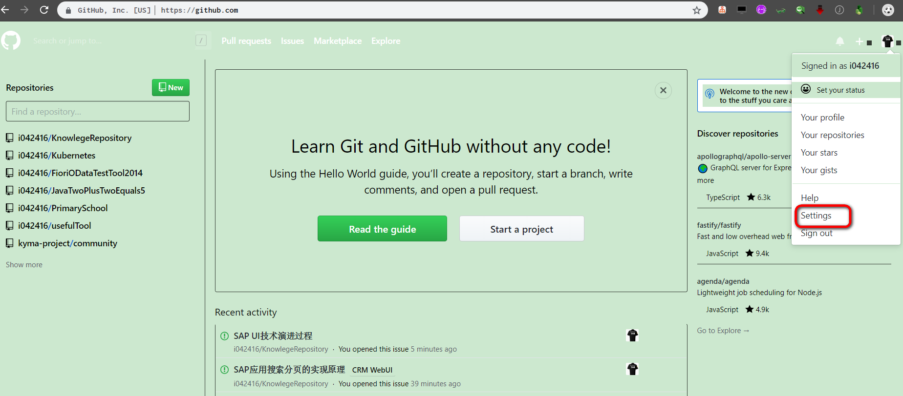Click the Read the guide button
Image resolution: width=903 pixels, height=396 pixels.
click(x=382, y=229)
